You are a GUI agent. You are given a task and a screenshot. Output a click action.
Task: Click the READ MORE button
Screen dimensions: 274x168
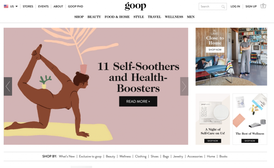click(x=138, y=101)
